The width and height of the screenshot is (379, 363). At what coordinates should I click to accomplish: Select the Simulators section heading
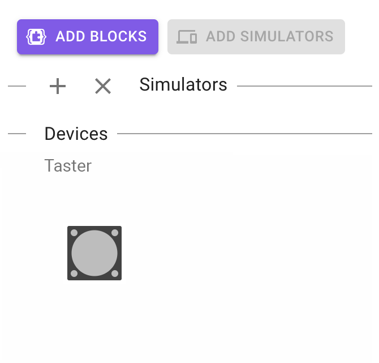[183, 85]
